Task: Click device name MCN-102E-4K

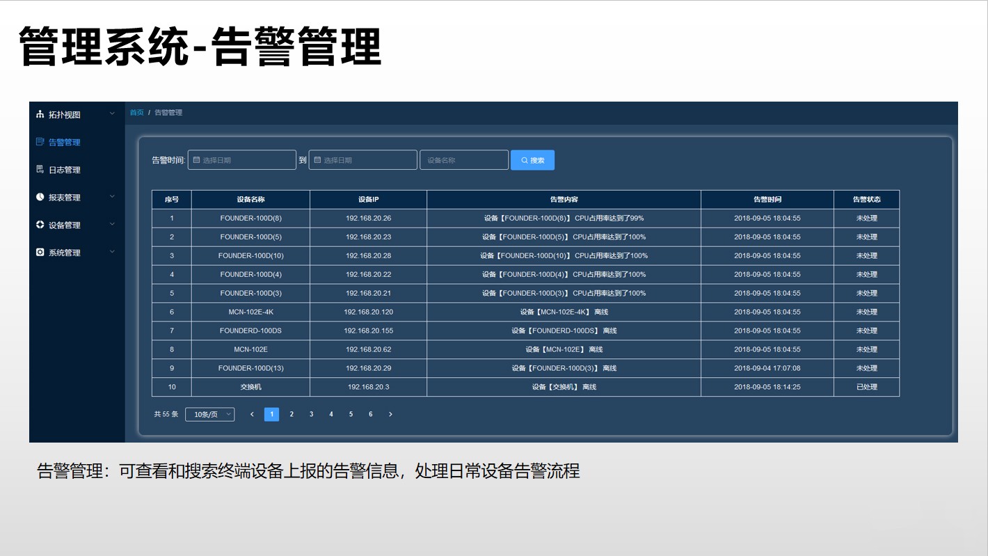Action: [250, 312]
